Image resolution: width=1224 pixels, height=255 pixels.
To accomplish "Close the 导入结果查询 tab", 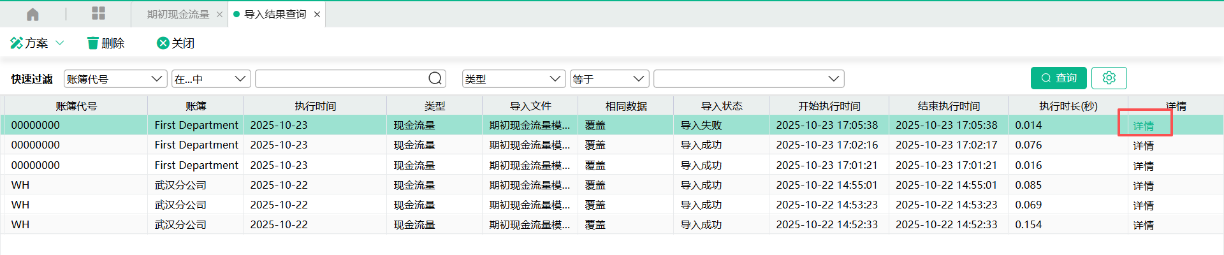I will tap(317, 15).
